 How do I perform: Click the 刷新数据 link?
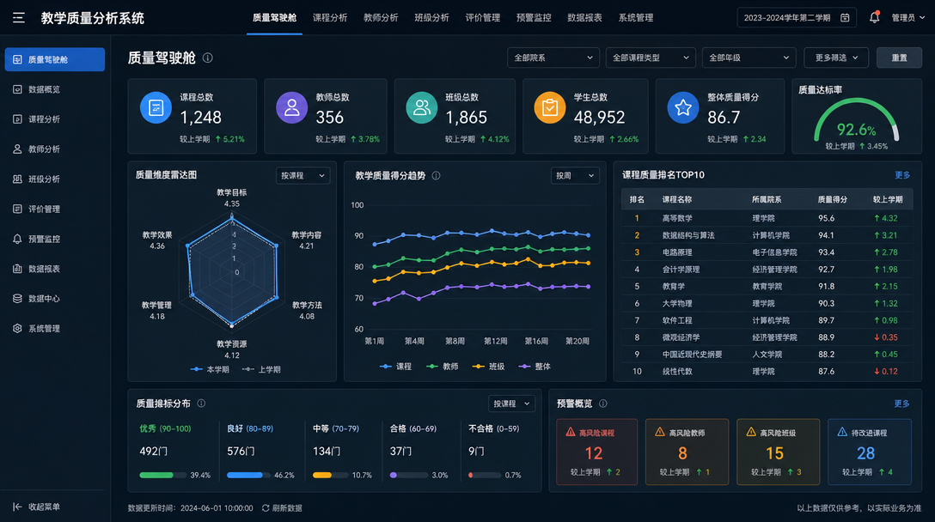tap(287, 508)
